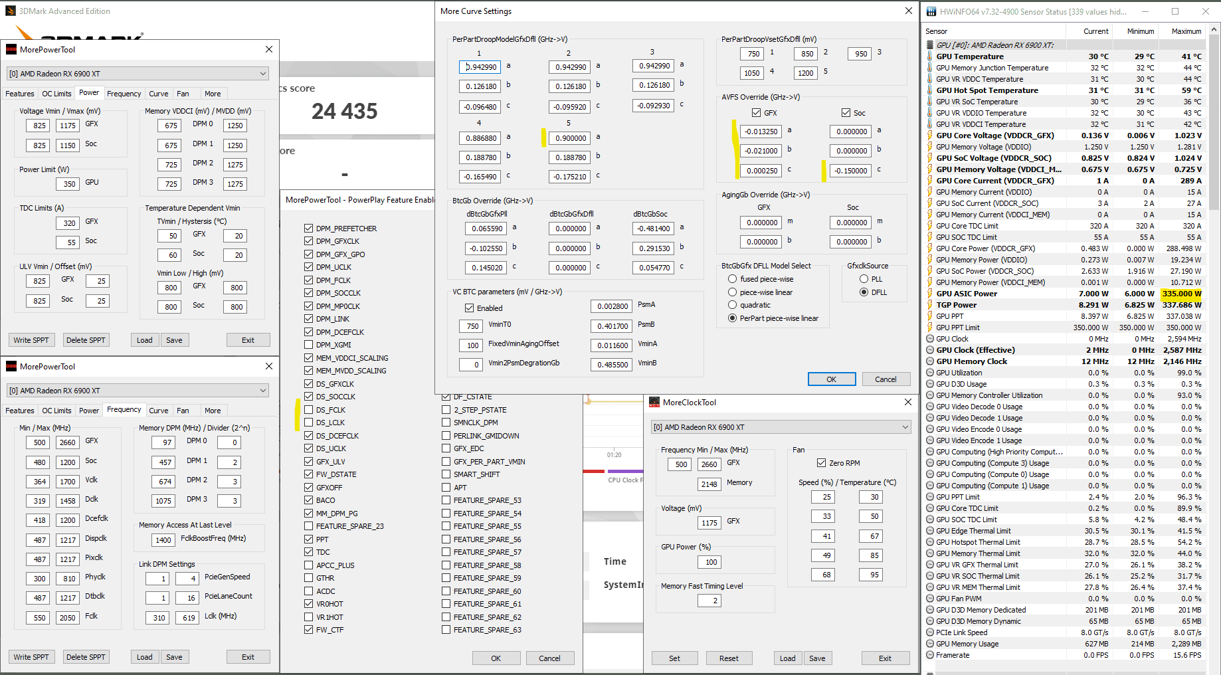This screenshot has height=675, width=1221.
Task: Click the icon beside Framerate sensor row
Action: (930, 655)
